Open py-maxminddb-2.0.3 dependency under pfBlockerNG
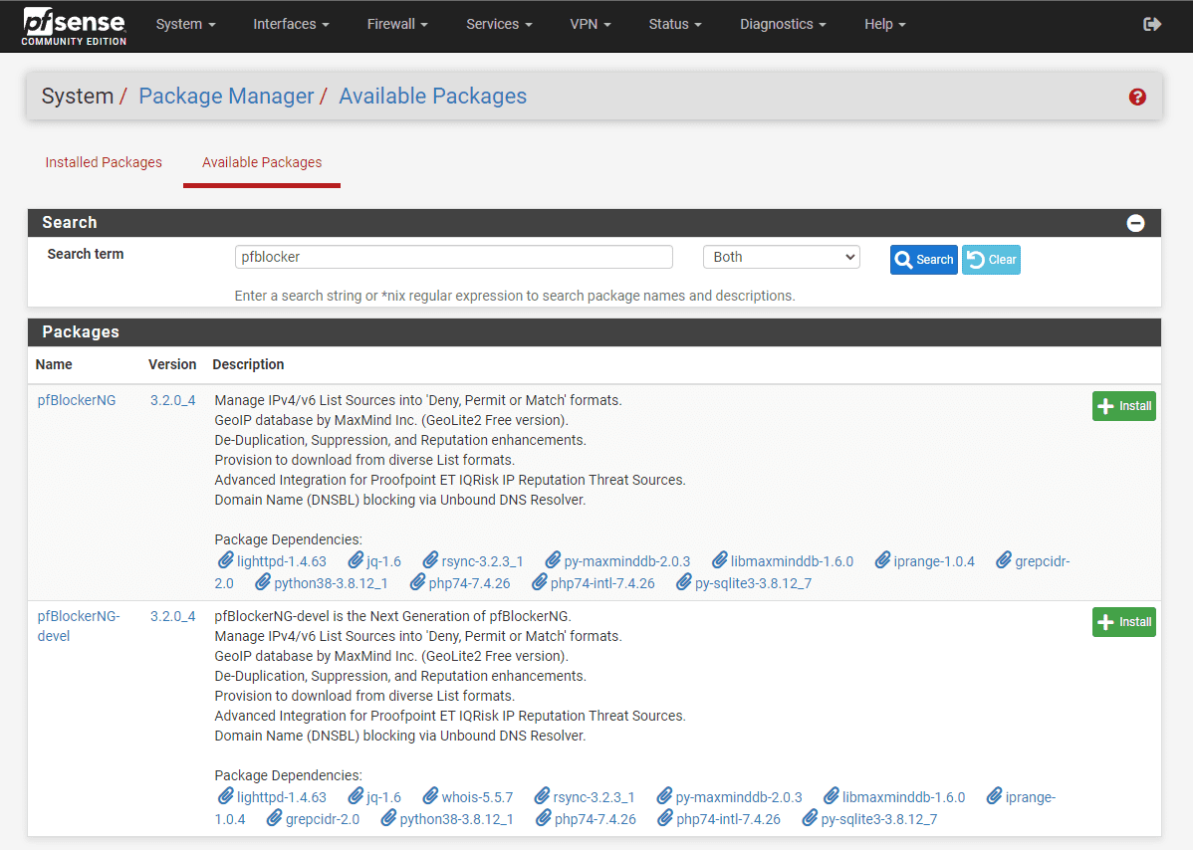Screen dimensions: 1193x850 point(617,561)
